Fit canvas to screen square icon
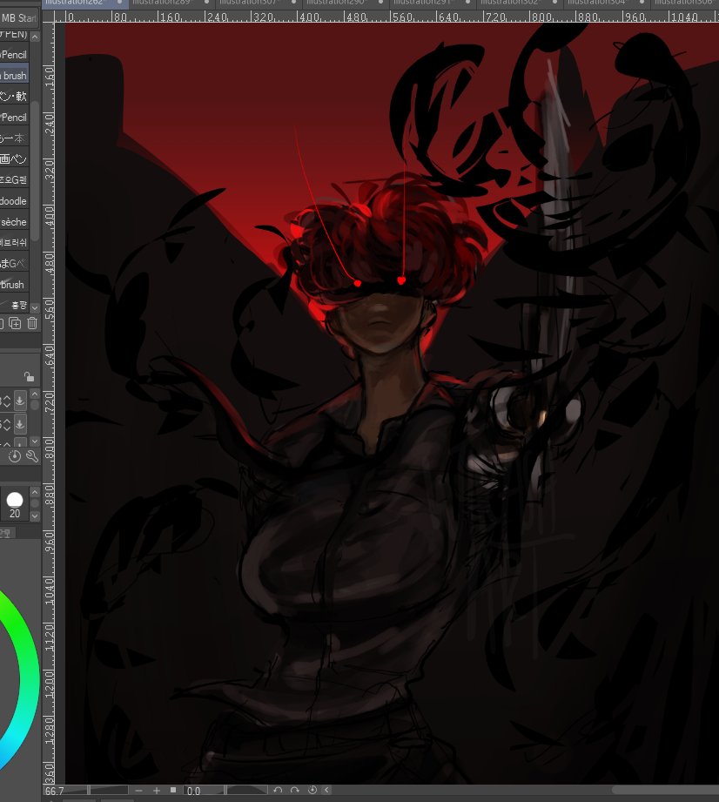Screen dimensions: 719x802 (x=173, y=790)
